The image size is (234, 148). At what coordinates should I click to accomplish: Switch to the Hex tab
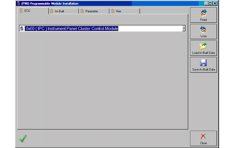coord(118,11)
